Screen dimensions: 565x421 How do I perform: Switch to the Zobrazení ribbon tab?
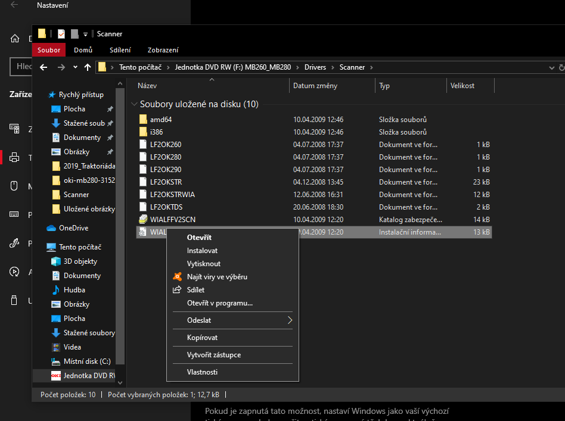[x=162, y=51]
